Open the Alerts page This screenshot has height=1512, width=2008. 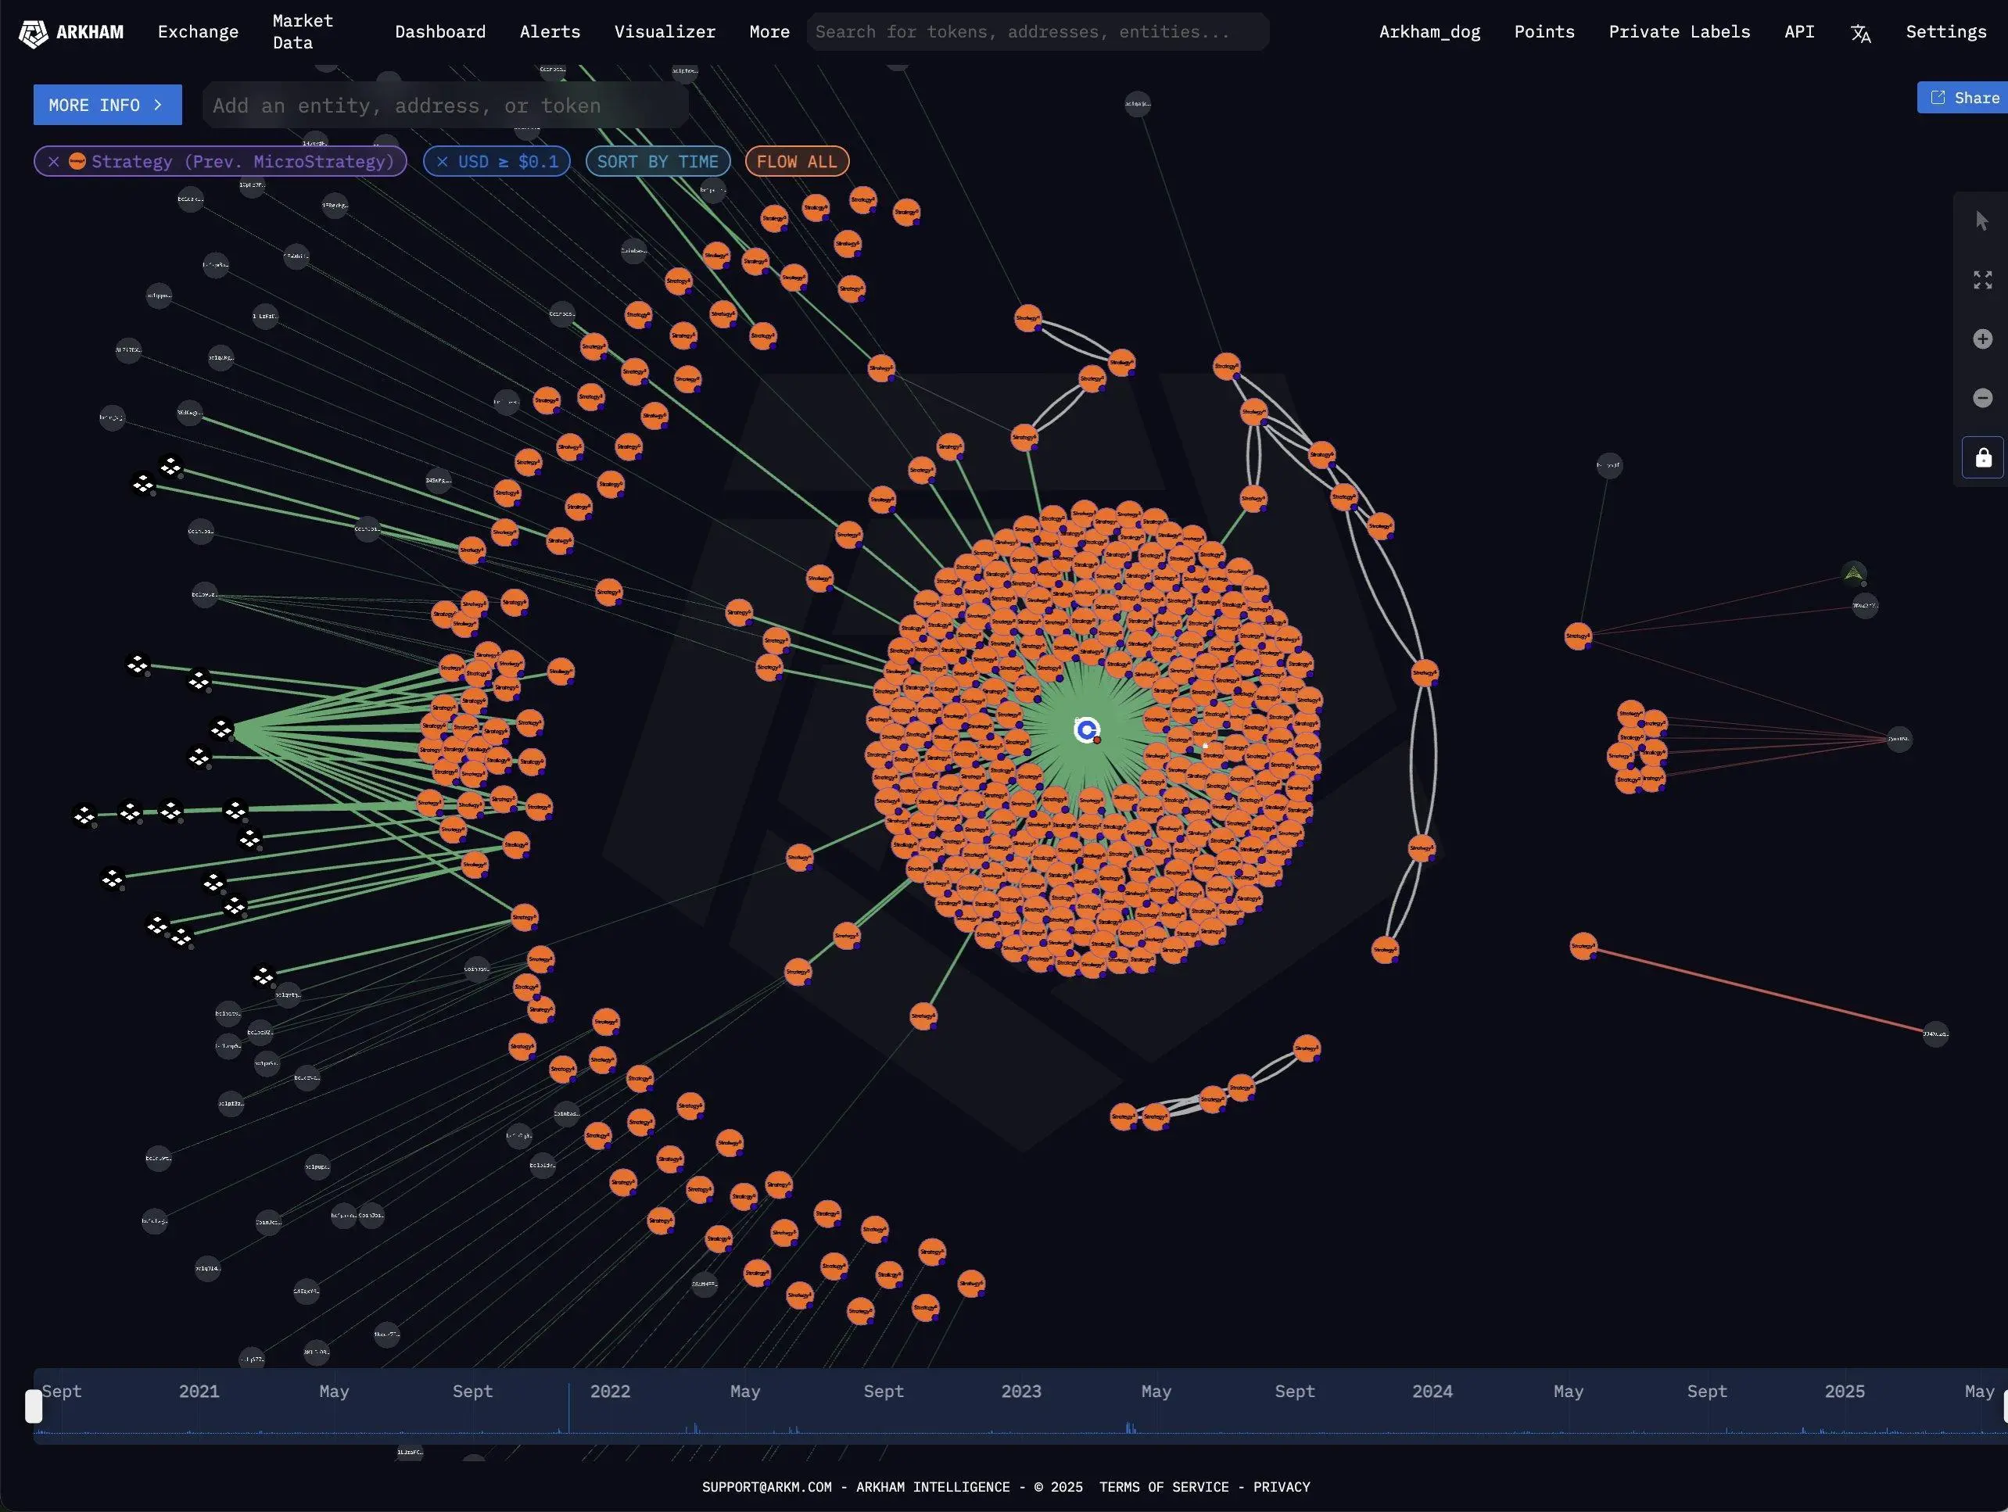click(x=549, y=32)
